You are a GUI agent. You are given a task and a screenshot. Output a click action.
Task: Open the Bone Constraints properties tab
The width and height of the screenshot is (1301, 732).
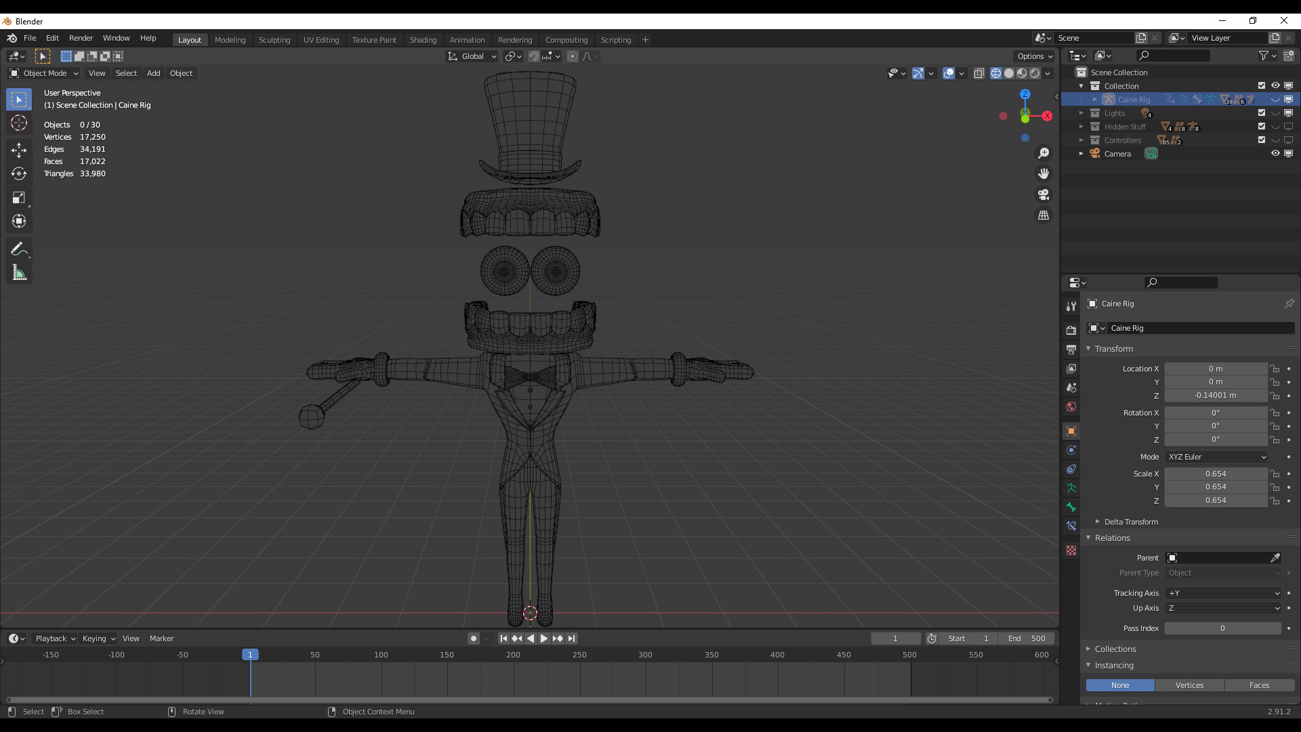coord(1071,526)
